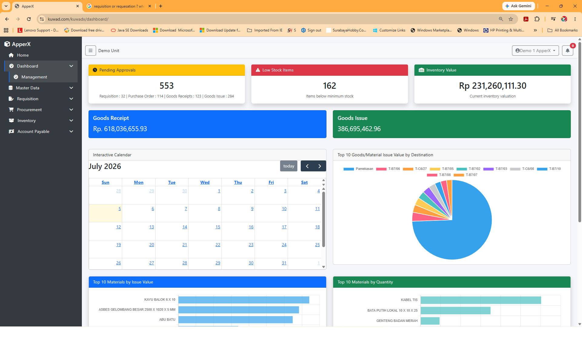Open Chrome's three-dot menu

[x=575, y=19]
